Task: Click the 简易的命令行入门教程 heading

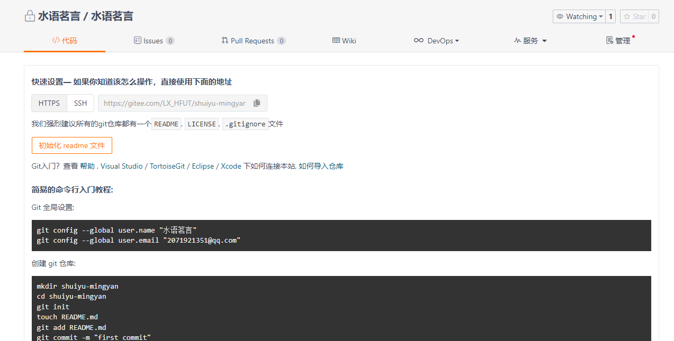Action: pyautogui.click(x=73, y=190)
